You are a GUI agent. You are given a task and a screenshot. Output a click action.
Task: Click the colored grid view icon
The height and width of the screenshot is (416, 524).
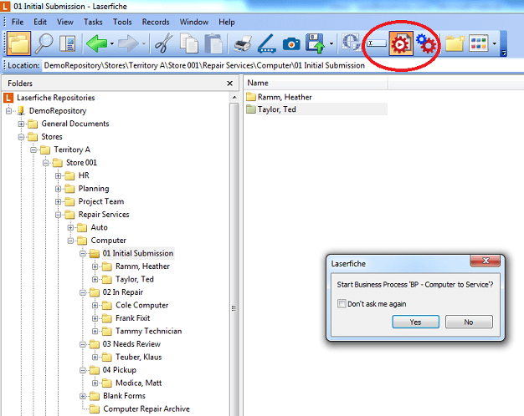pyautogui.click(x=479, y=43)
